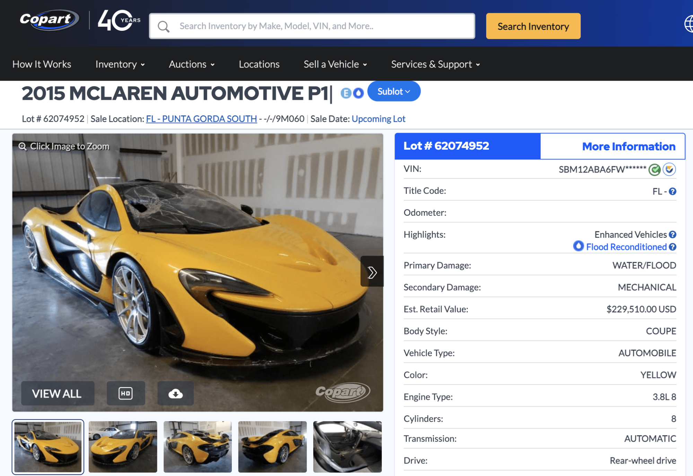Toggle the HD image view
693x476 pixels.
coord(126,394)
